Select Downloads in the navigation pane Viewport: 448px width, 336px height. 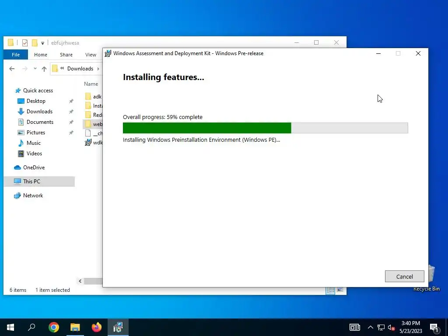point(39,112)
